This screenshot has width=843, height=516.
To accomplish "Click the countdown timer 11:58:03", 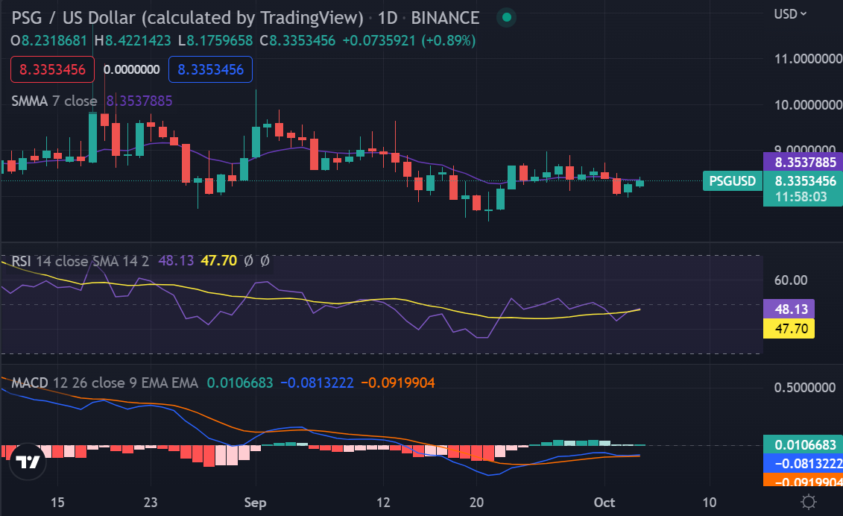I will pos(801,197).
